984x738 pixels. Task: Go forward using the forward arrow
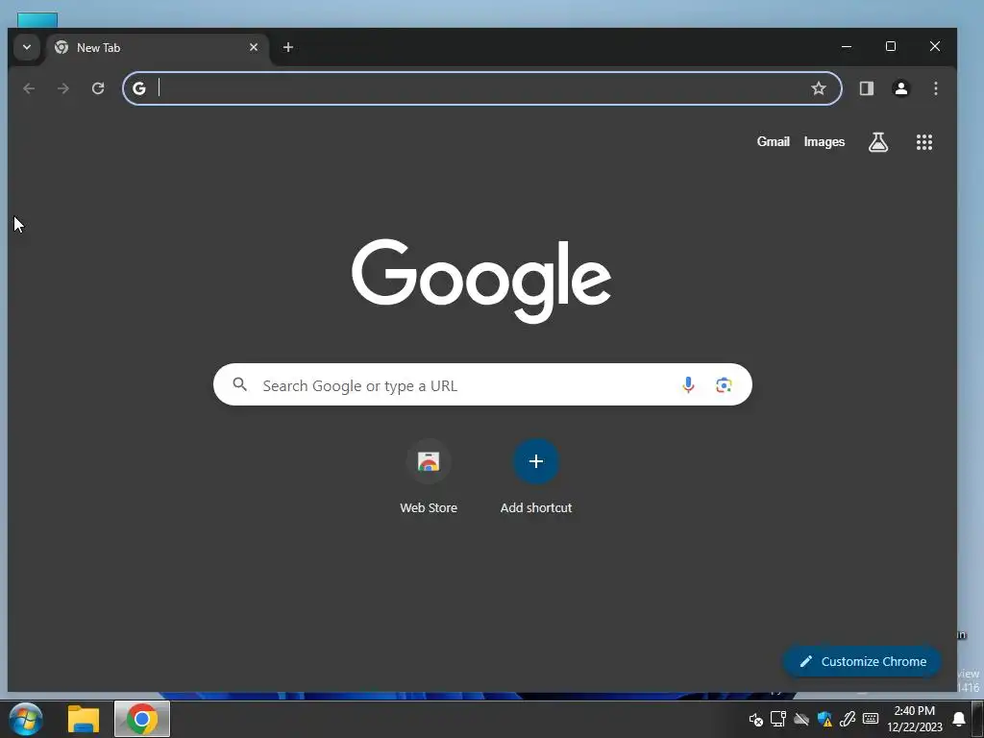(x=63, y=88)
